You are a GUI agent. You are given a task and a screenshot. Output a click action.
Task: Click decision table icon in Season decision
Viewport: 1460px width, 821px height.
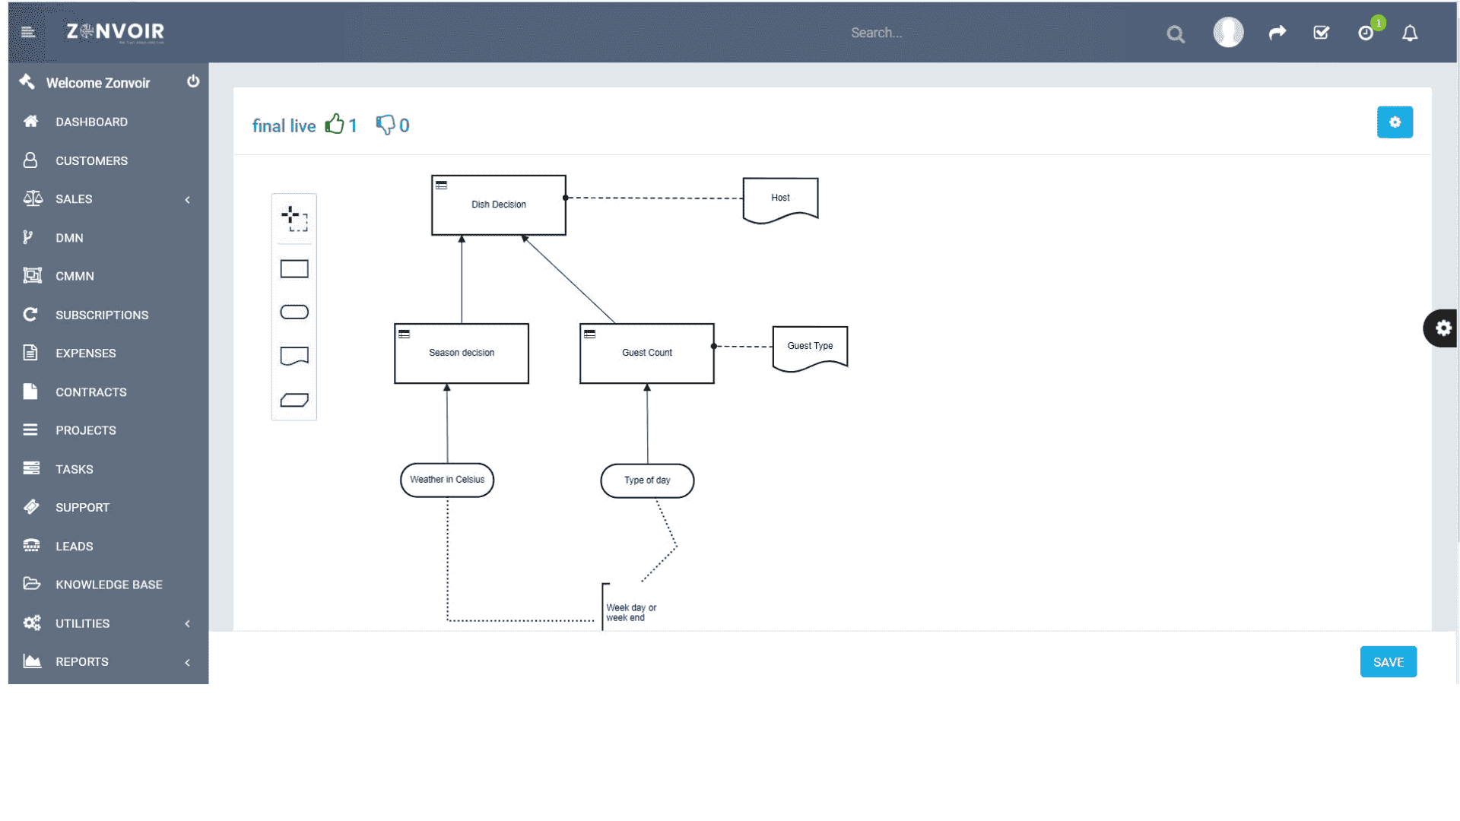coord(405,334)
